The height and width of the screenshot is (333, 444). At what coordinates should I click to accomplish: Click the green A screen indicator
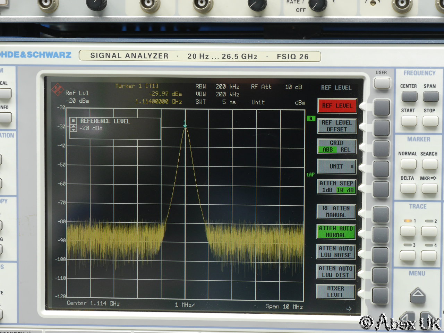tap(311, 119)
